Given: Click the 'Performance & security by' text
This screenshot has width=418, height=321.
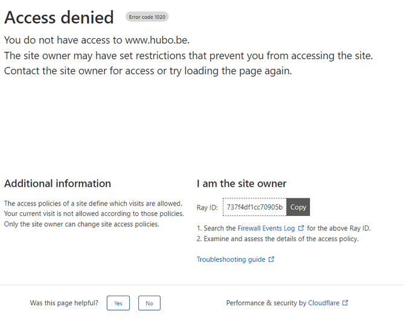Looking at the screenshot, I should click(266, 303).
